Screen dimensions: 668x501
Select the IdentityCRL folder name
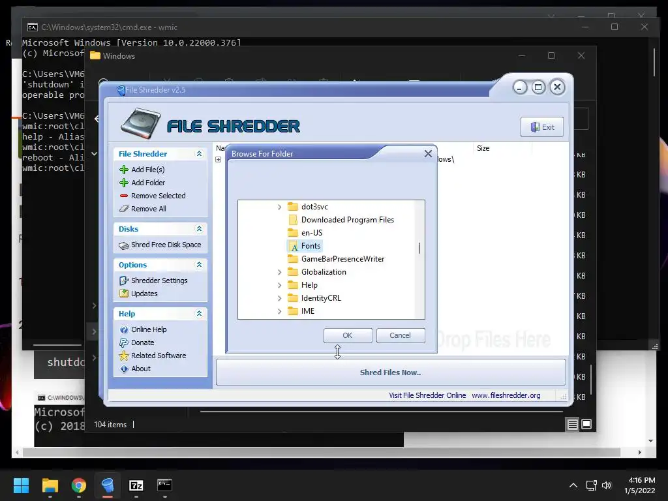tap(321, 298)
